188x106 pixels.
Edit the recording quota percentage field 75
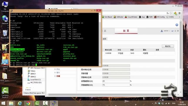coord(116,85)
